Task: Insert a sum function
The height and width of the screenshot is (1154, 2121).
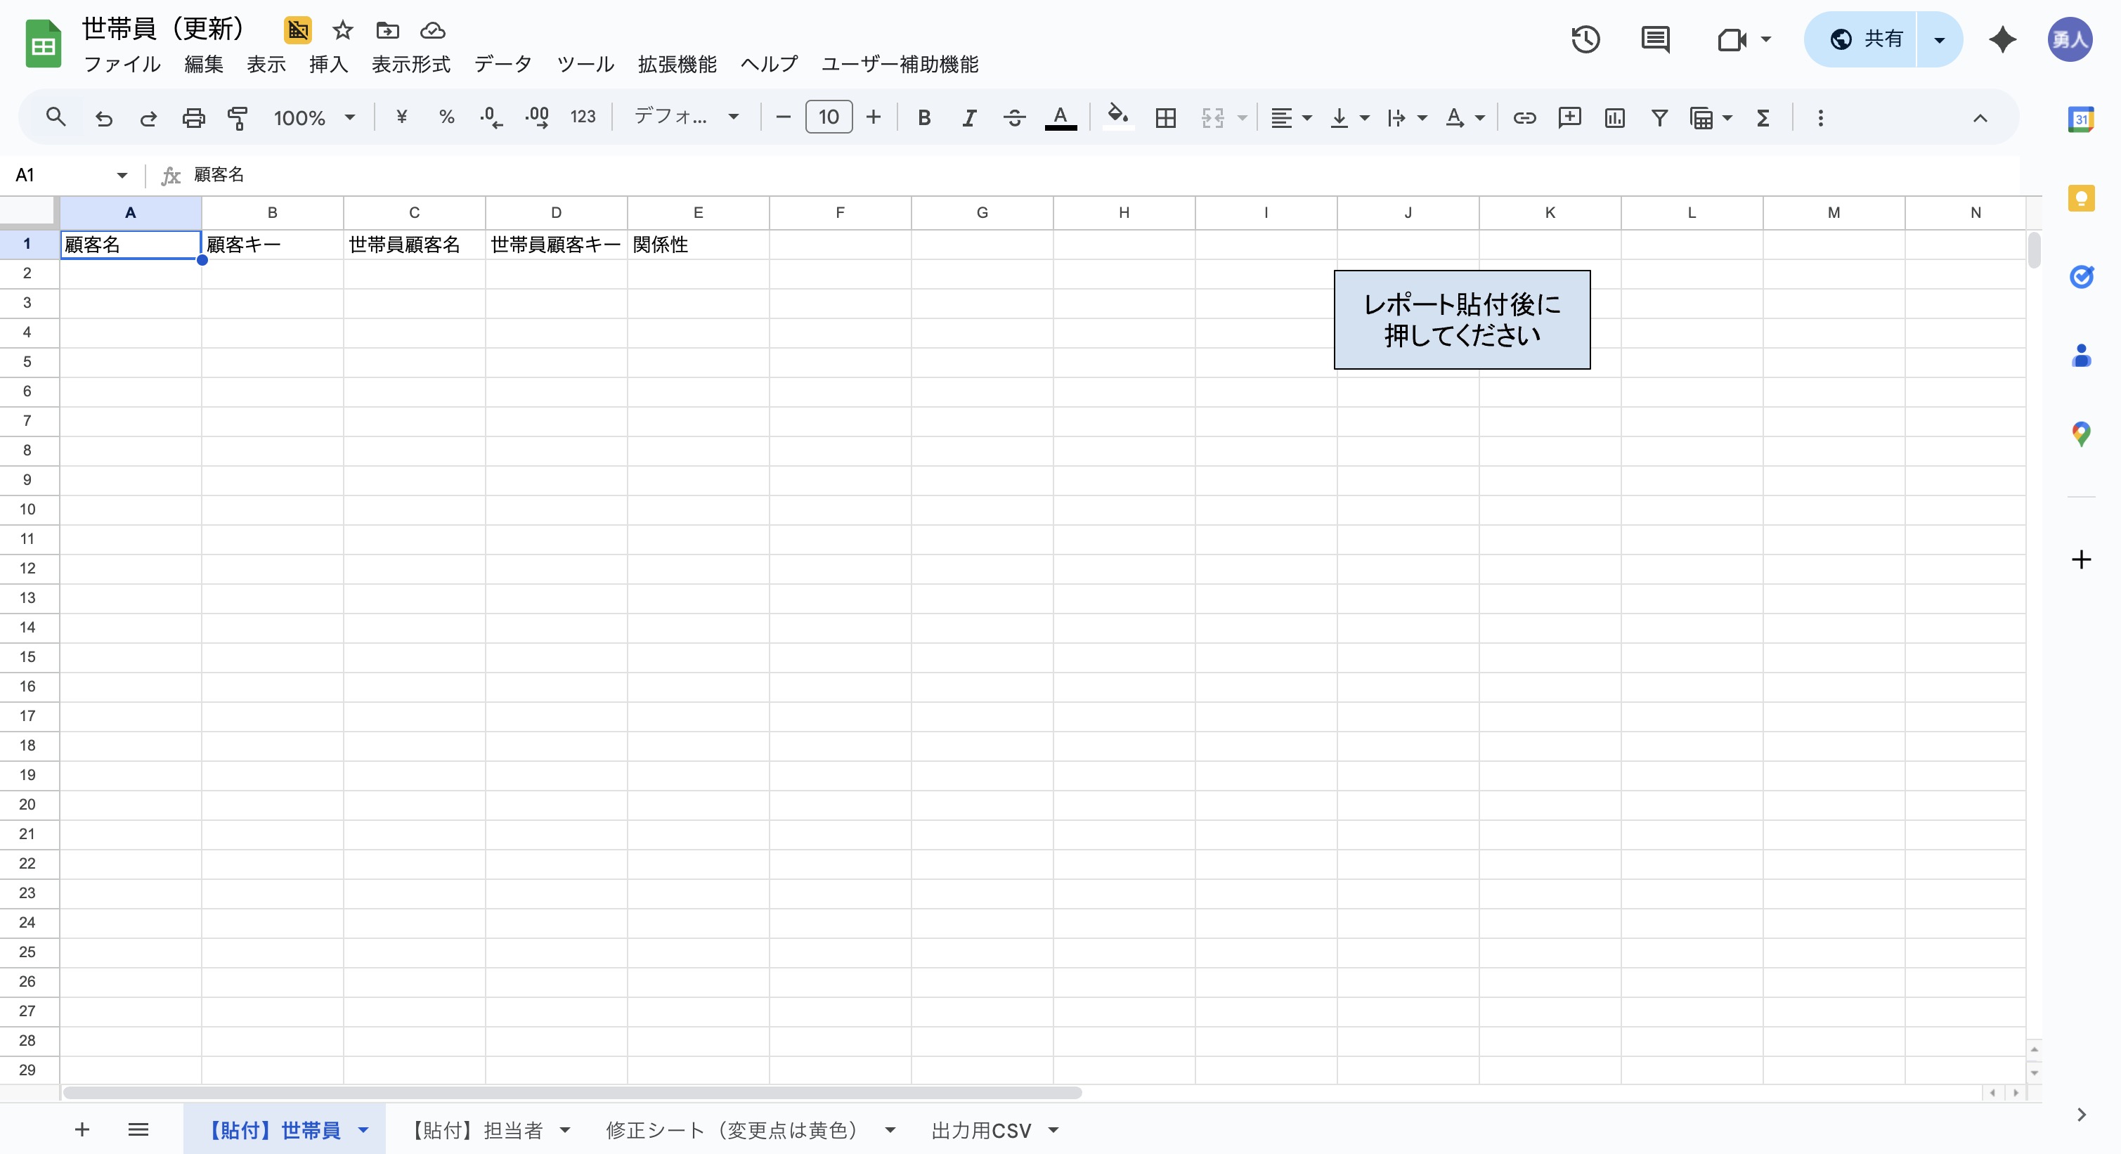Action: (1762, 117)
